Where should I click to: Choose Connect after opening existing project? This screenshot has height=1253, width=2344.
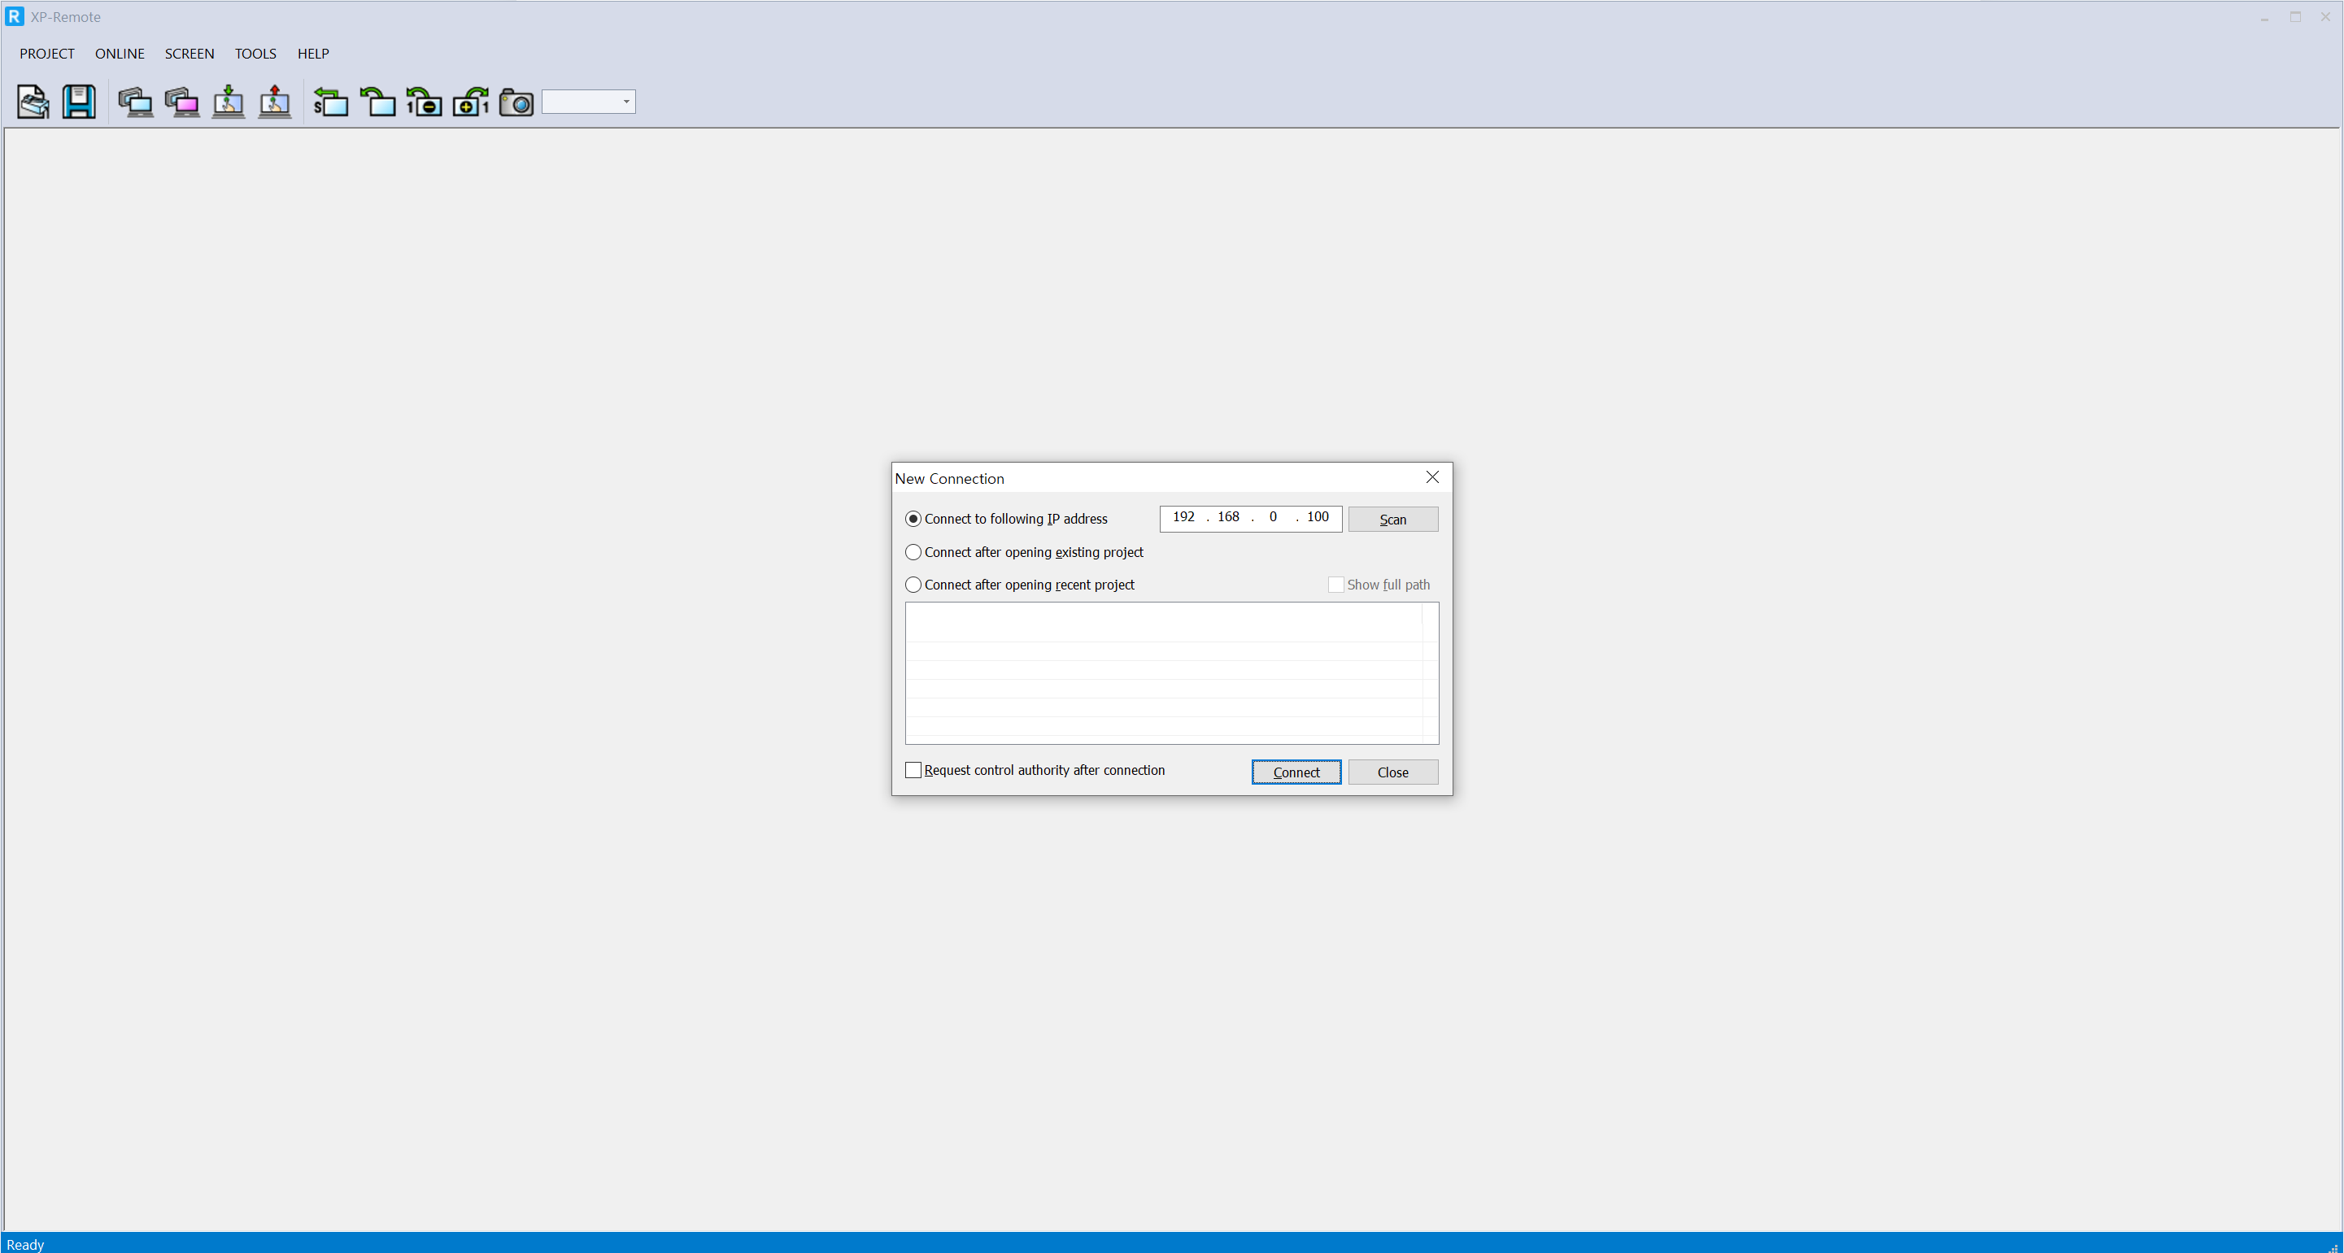913,551
